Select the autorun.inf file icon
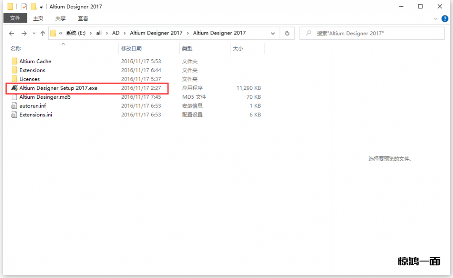The height and width of the screenshot is (278, 453). coord(15,106)
